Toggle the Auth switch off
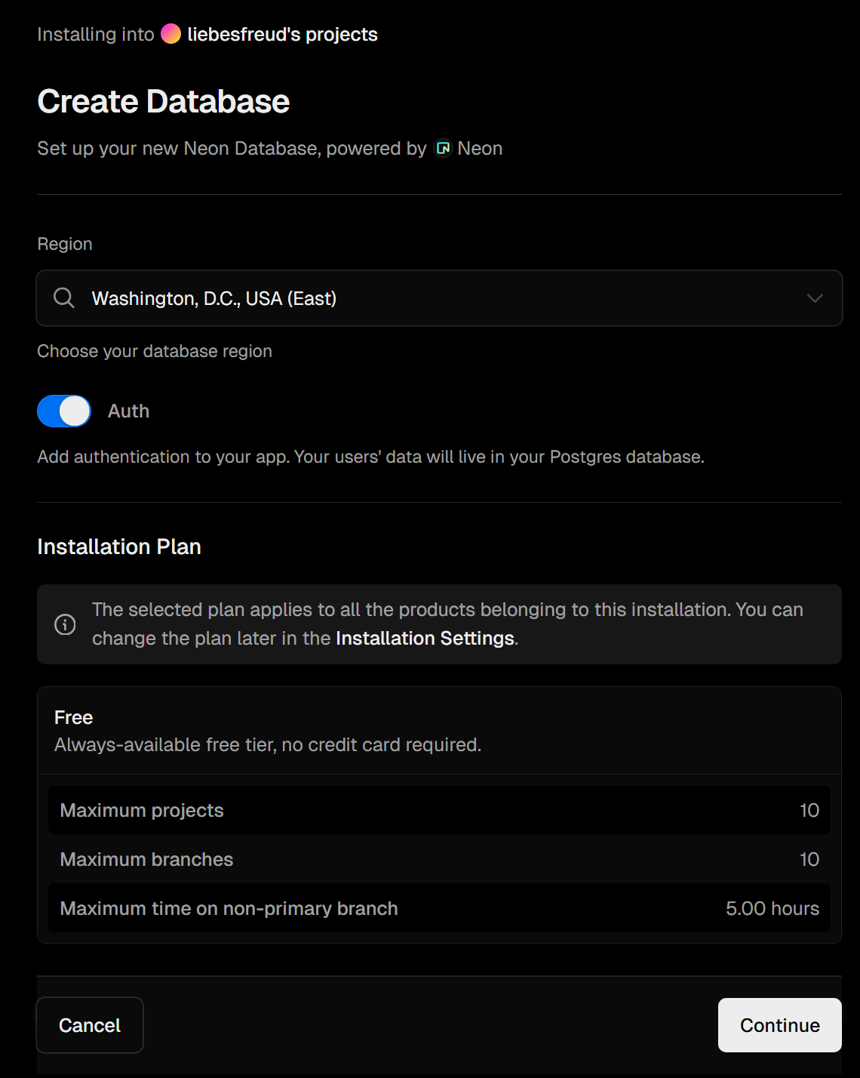The image size is (860, 1078). coord(64,411)
